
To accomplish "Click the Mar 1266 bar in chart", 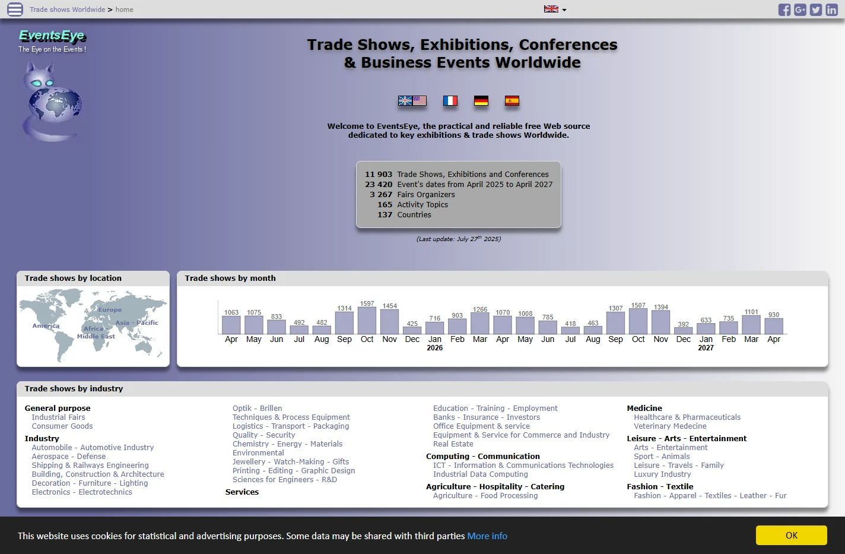I will (x=480, y=324).
